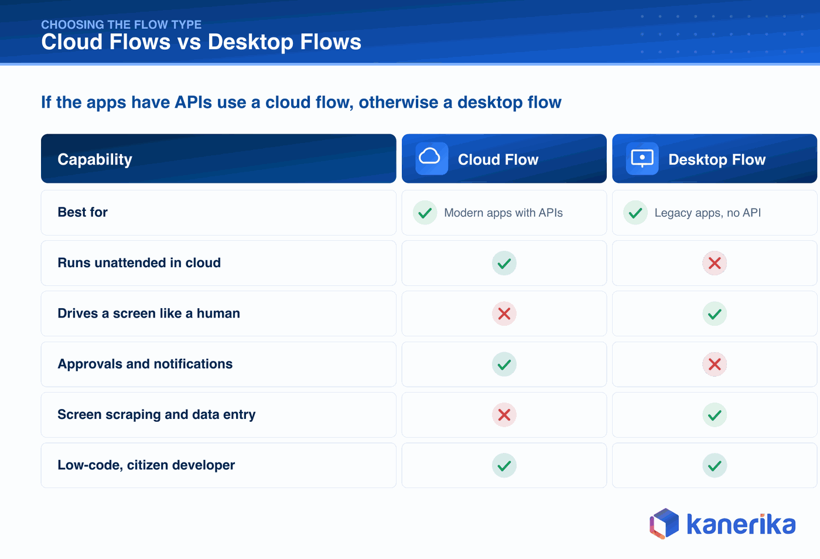The image size is (820, 559).
Task: Select the Capability column header text
Action: [x=95, y=159]
